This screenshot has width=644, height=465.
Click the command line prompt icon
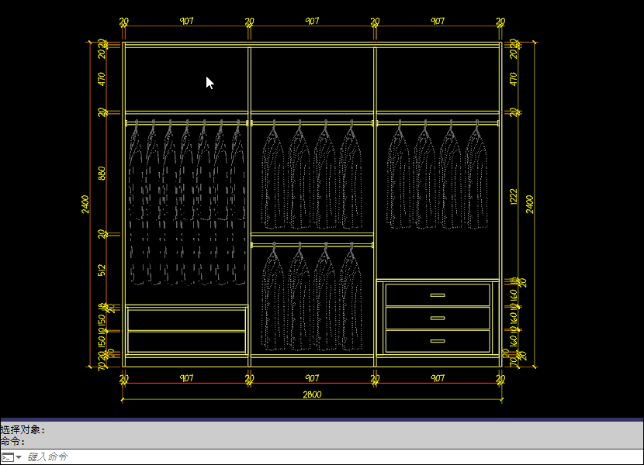click(x=7, y=457)
